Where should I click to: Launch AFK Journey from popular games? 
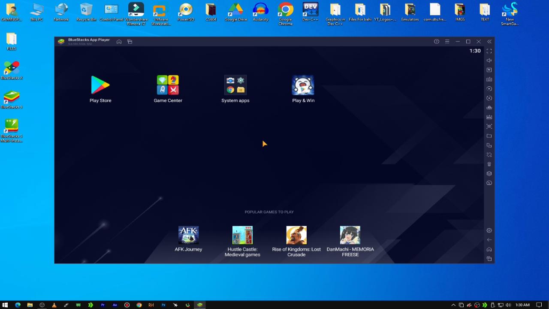188,239
